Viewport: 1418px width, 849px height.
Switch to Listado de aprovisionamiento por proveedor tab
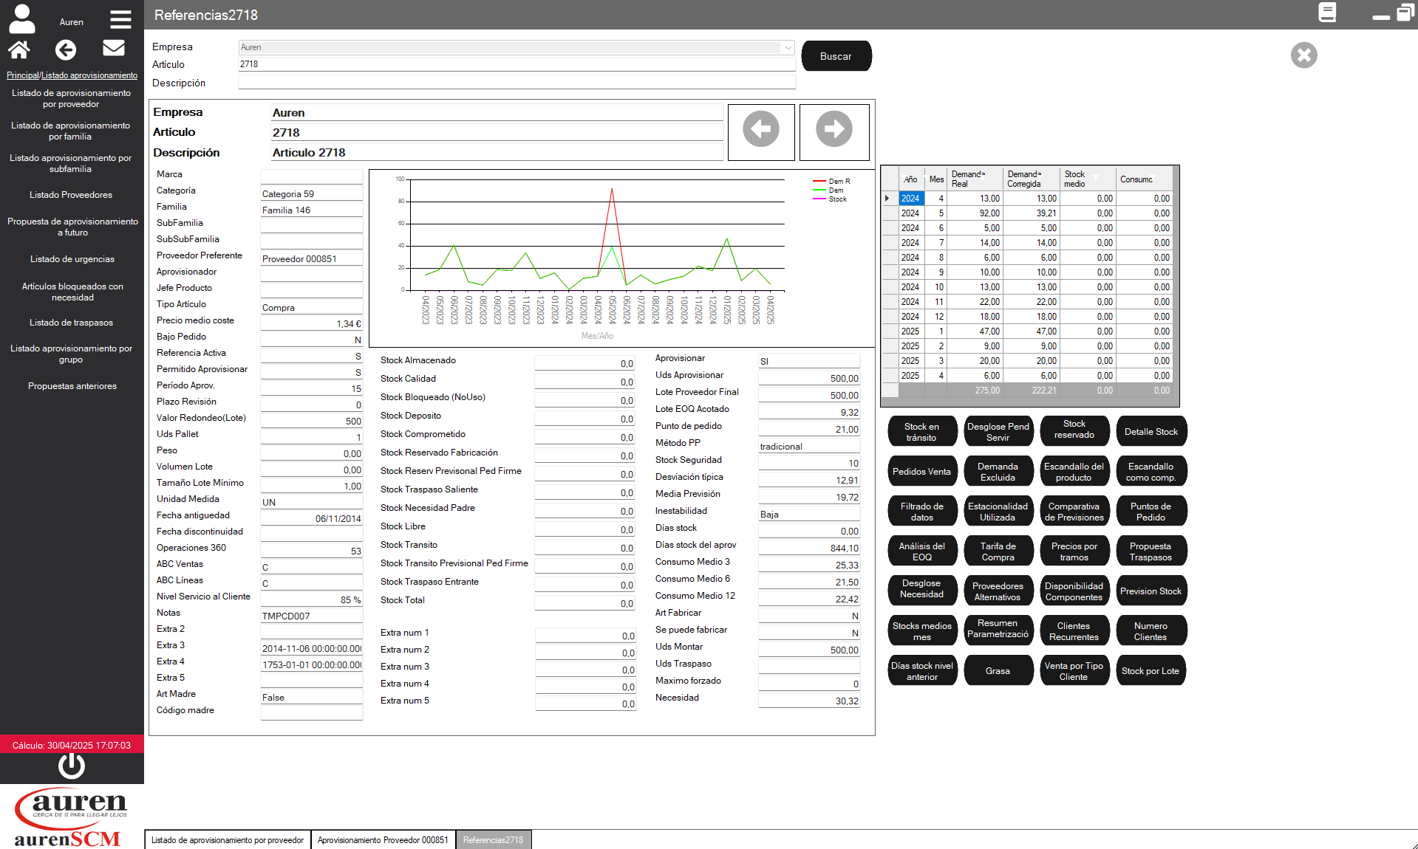click(x=228, y=840)
